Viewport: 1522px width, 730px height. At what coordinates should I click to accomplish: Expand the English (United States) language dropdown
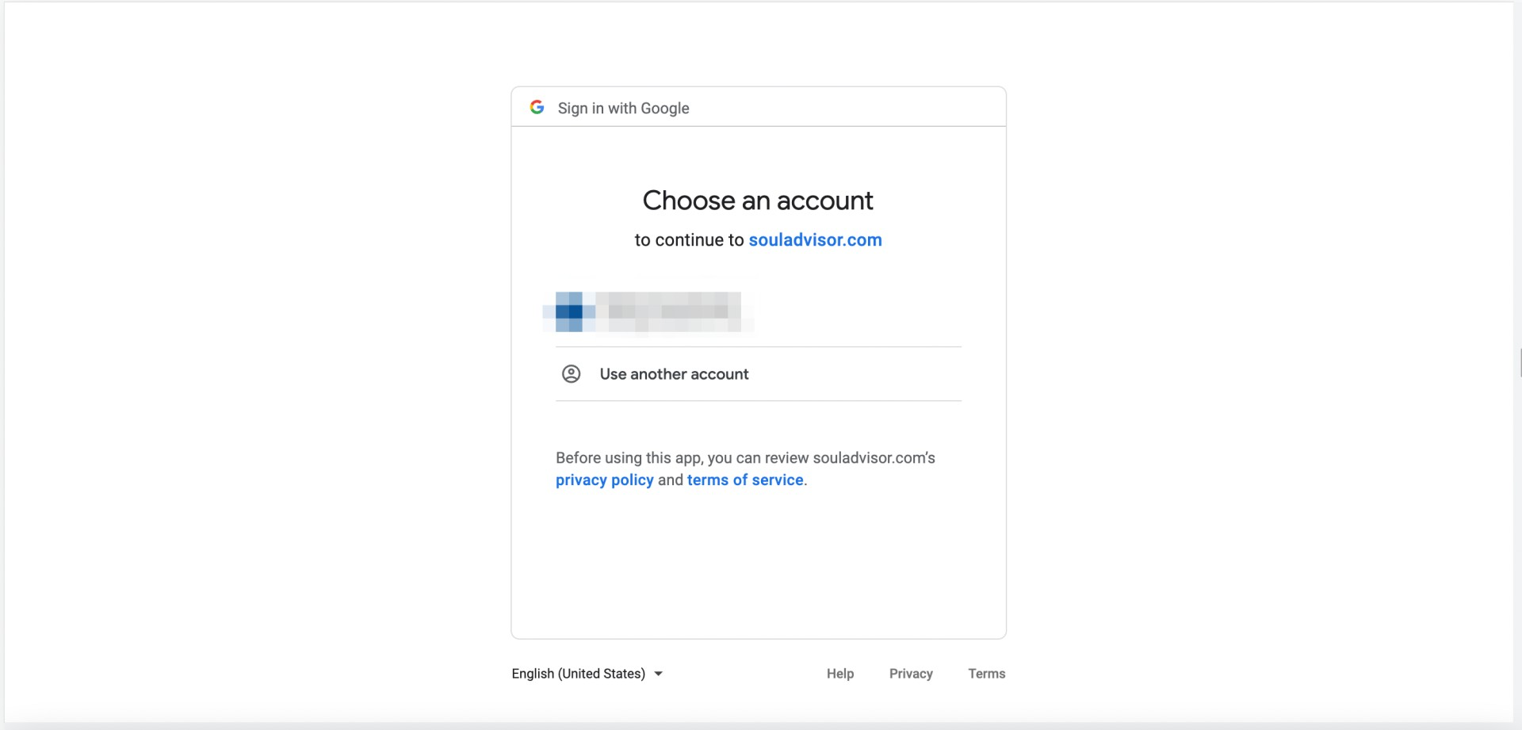click(x=587, y=674)
